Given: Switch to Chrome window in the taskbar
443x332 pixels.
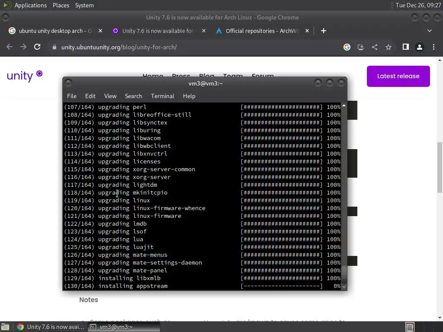Looking at the screenshot, I should click(x=51, y=327).
